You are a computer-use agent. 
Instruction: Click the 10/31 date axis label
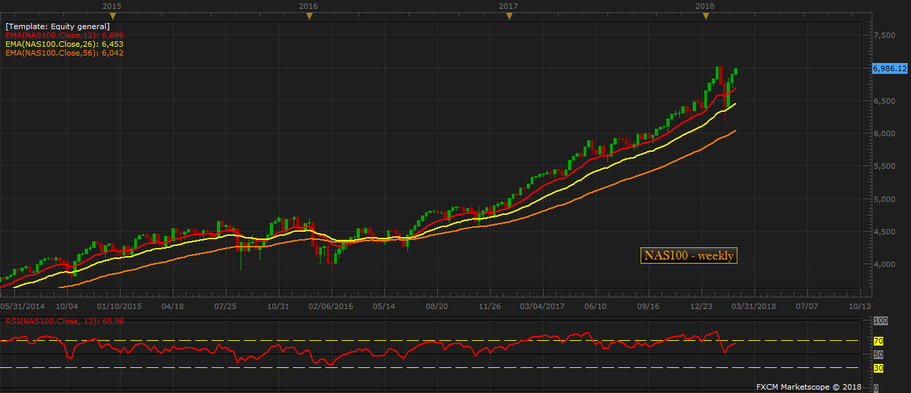coord(279,306)
